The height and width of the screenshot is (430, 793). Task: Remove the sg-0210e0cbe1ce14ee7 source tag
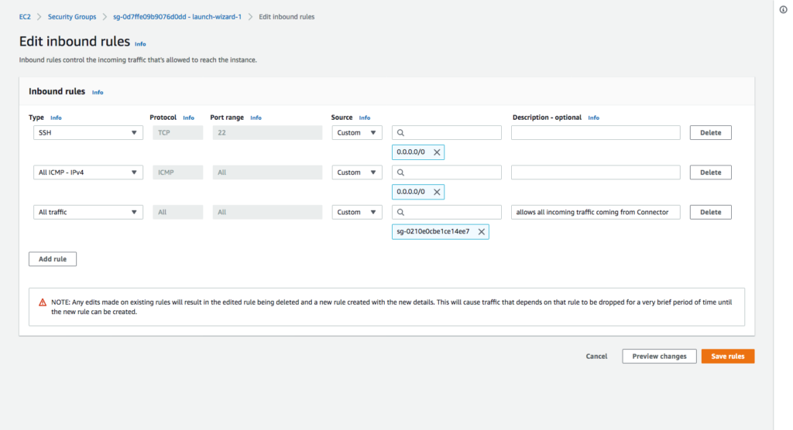(x=481, y=231)
